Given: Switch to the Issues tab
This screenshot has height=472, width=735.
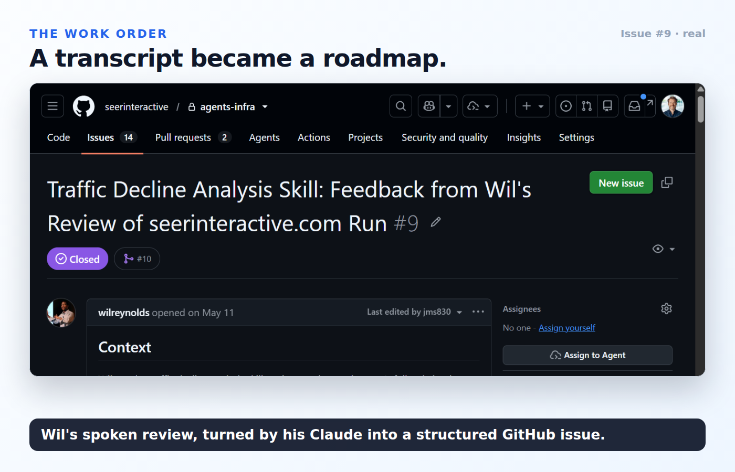Looking at the screenshot, I should click(x=112, y=137).
